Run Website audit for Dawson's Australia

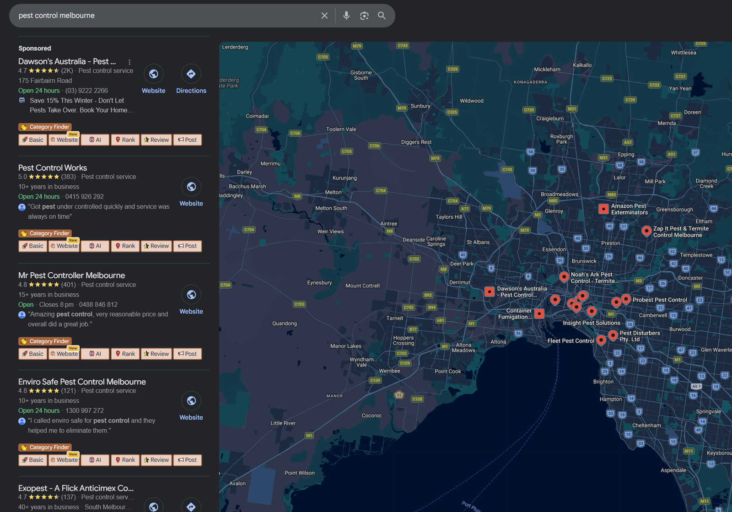pyautogui.click(x=64, y=140)
